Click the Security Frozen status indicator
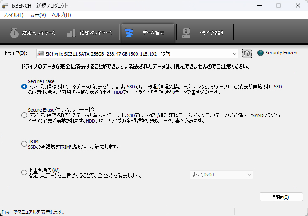The width and height of the screenshot is (308, 216). 260,53
